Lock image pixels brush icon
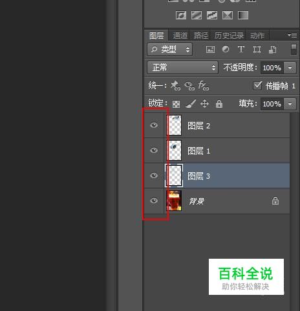This screenshot has width=300, height=311. [x=191, y=104]
